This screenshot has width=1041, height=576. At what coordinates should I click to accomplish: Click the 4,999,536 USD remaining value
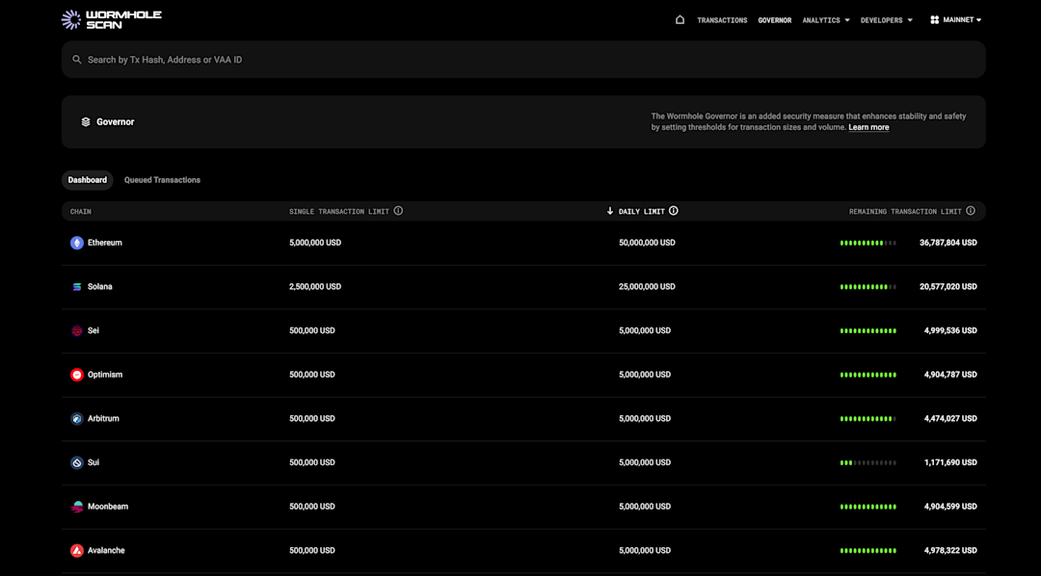click(x=950, y=330)
